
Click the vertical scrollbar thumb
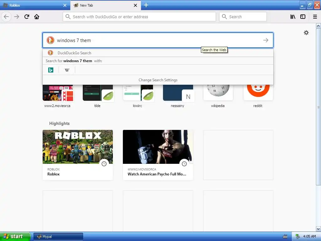pos(318,107)
